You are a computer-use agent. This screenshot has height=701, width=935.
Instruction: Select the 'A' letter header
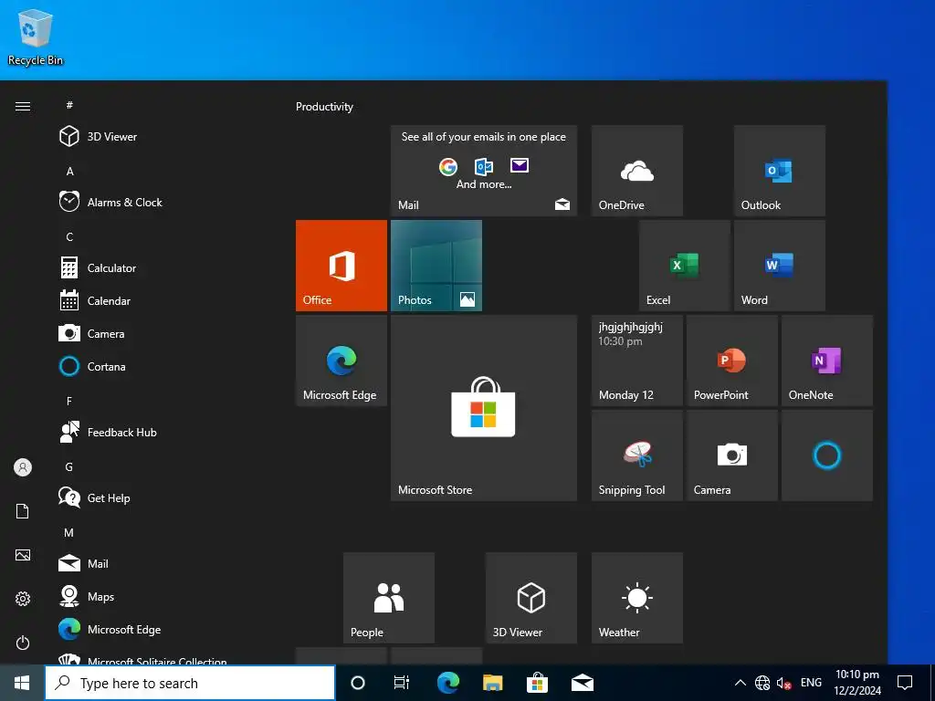(x=69, y=171)
